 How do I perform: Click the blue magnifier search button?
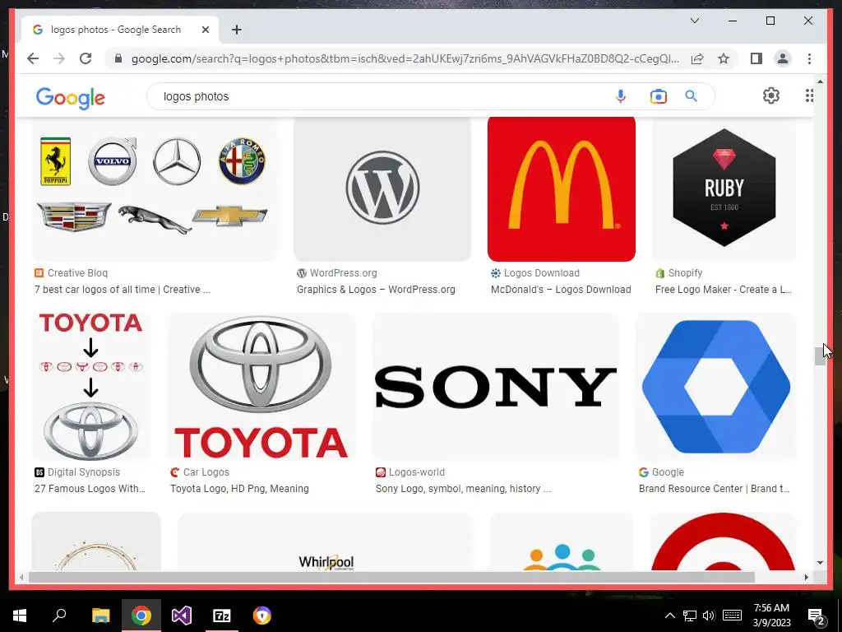click(691, 96)
